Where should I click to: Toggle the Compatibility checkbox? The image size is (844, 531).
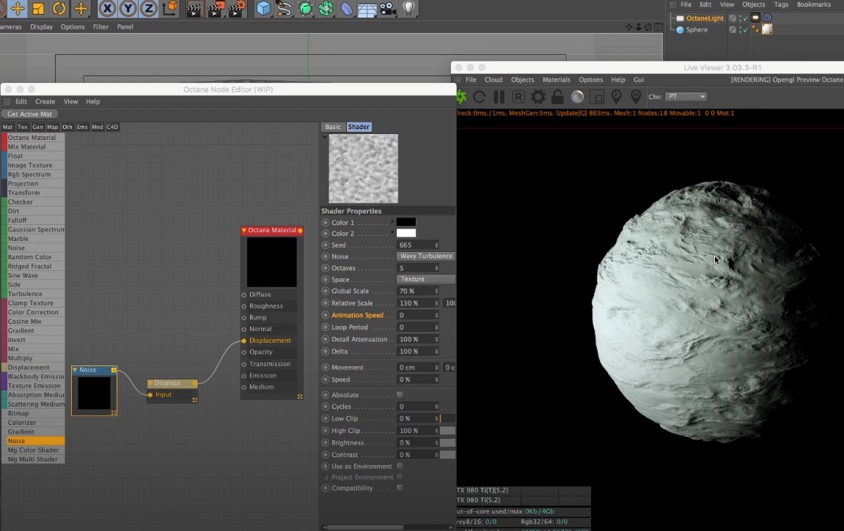400,488
